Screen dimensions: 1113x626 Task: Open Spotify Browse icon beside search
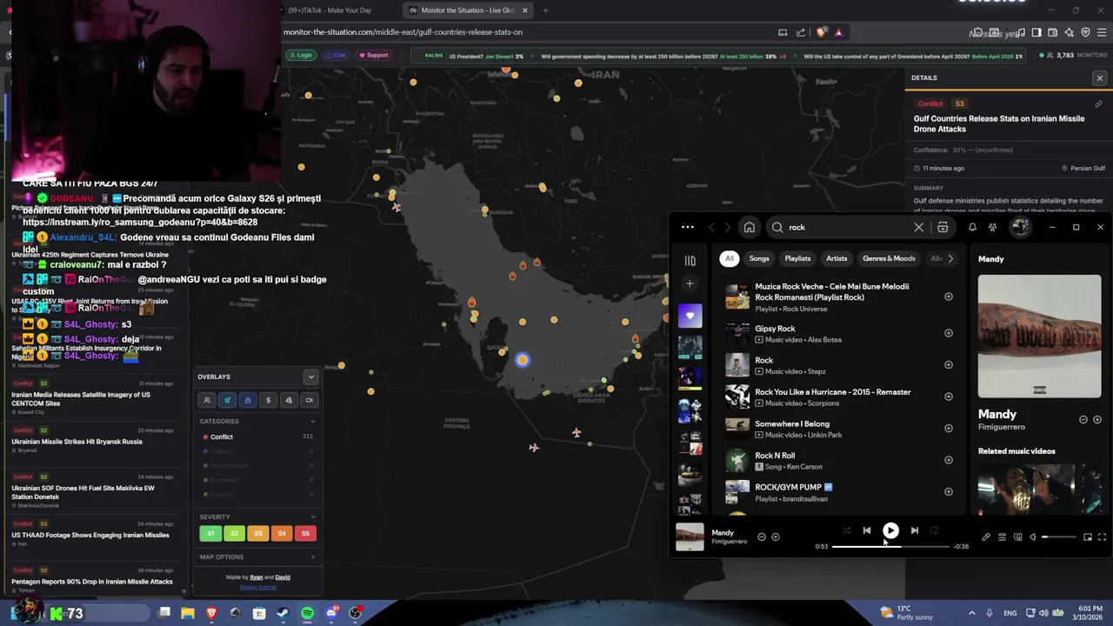(x=943, y=227)
